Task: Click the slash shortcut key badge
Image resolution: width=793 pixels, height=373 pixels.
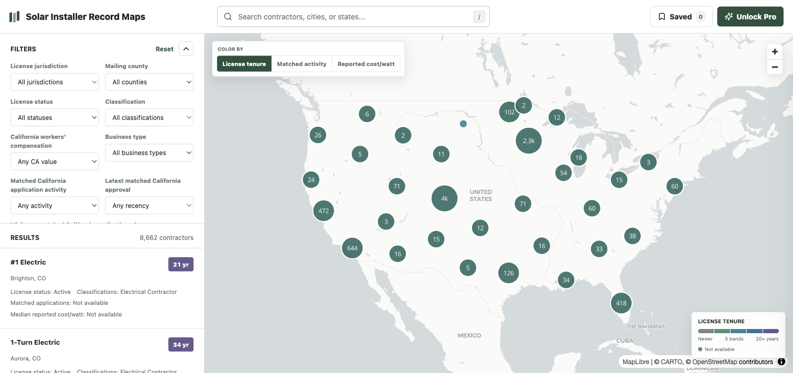Action: point(479,17)
